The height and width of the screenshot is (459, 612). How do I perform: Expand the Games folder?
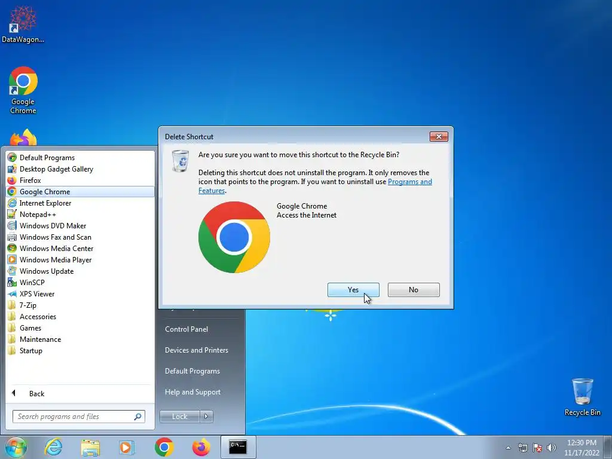pyautogui.click(x=81, y=328)
